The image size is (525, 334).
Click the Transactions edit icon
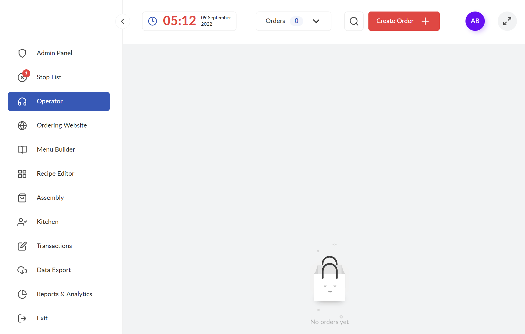pos(22,246)
